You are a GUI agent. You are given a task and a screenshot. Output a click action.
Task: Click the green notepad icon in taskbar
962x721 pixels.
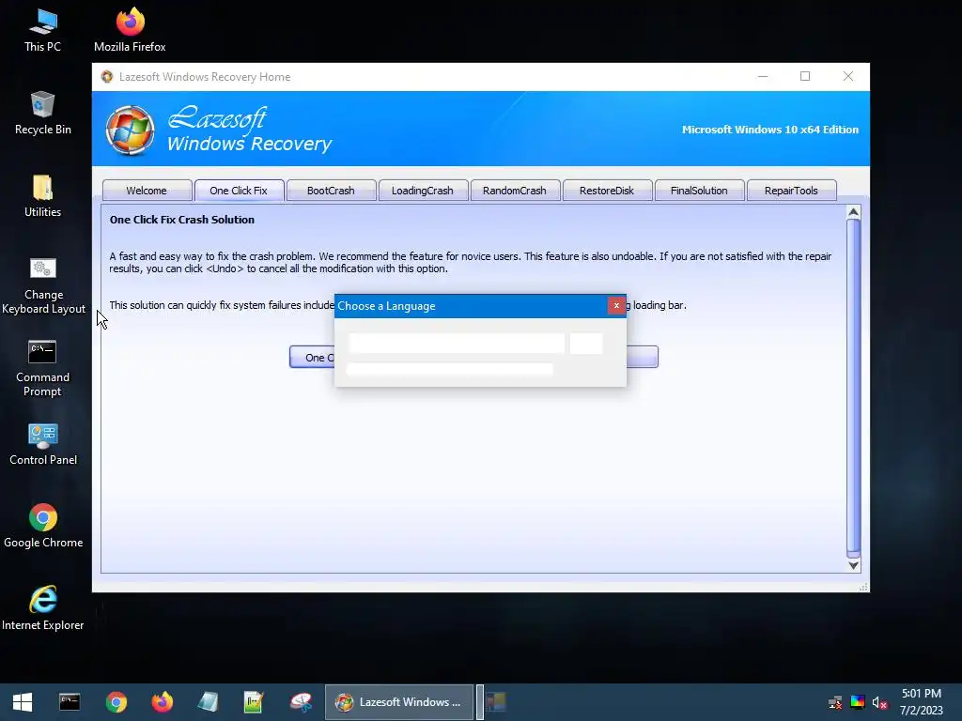coord(254,702)
